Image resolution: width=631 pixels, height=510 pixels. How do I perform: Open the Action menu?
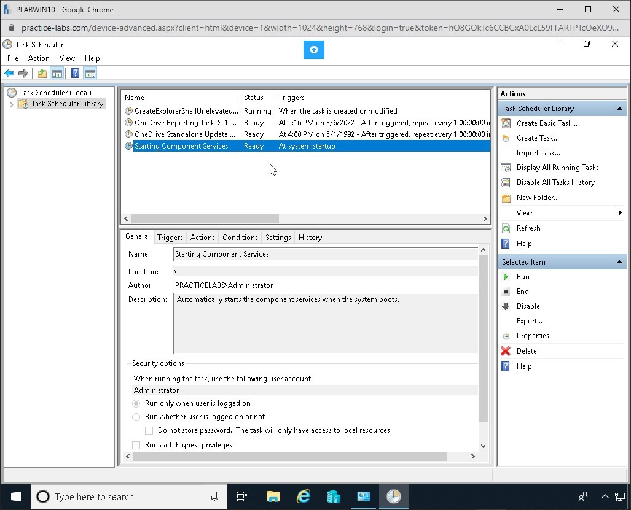click(x=39, y=58)
